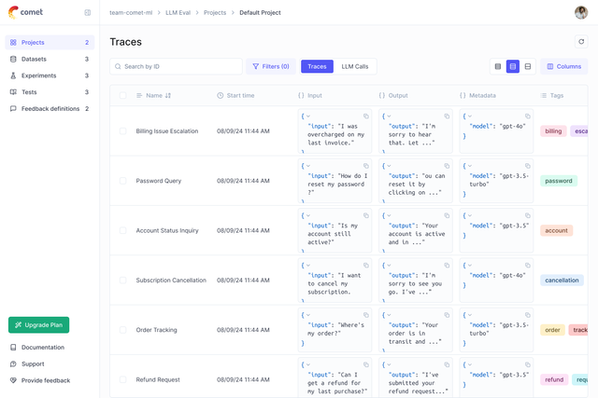Click the Search by ID field
This screenshot has height=398, width=598.
[x=178, y=67]
